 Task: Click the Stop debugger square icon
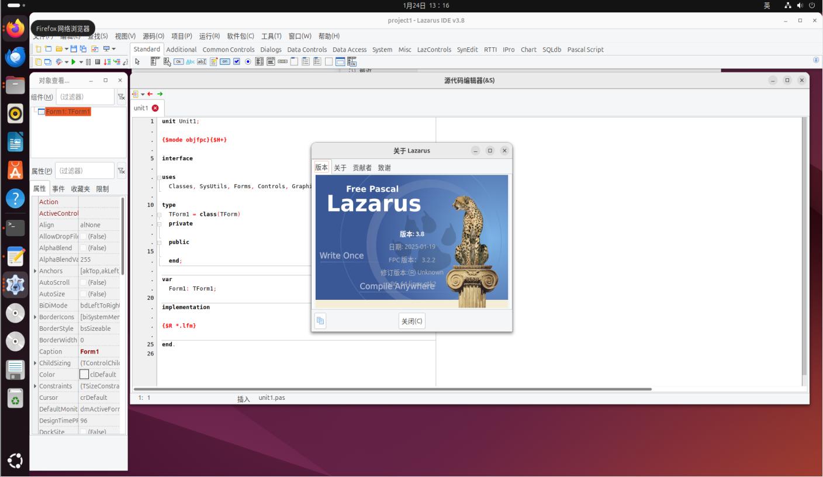pos(98,62)
